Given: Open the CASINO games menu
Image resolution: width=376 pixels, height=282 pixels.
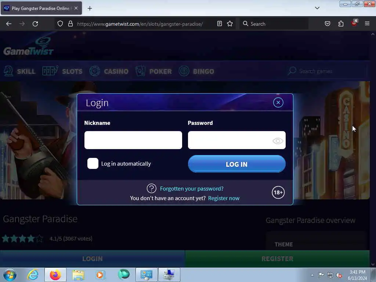Looking at the screenshot, I should click(109, 71).
